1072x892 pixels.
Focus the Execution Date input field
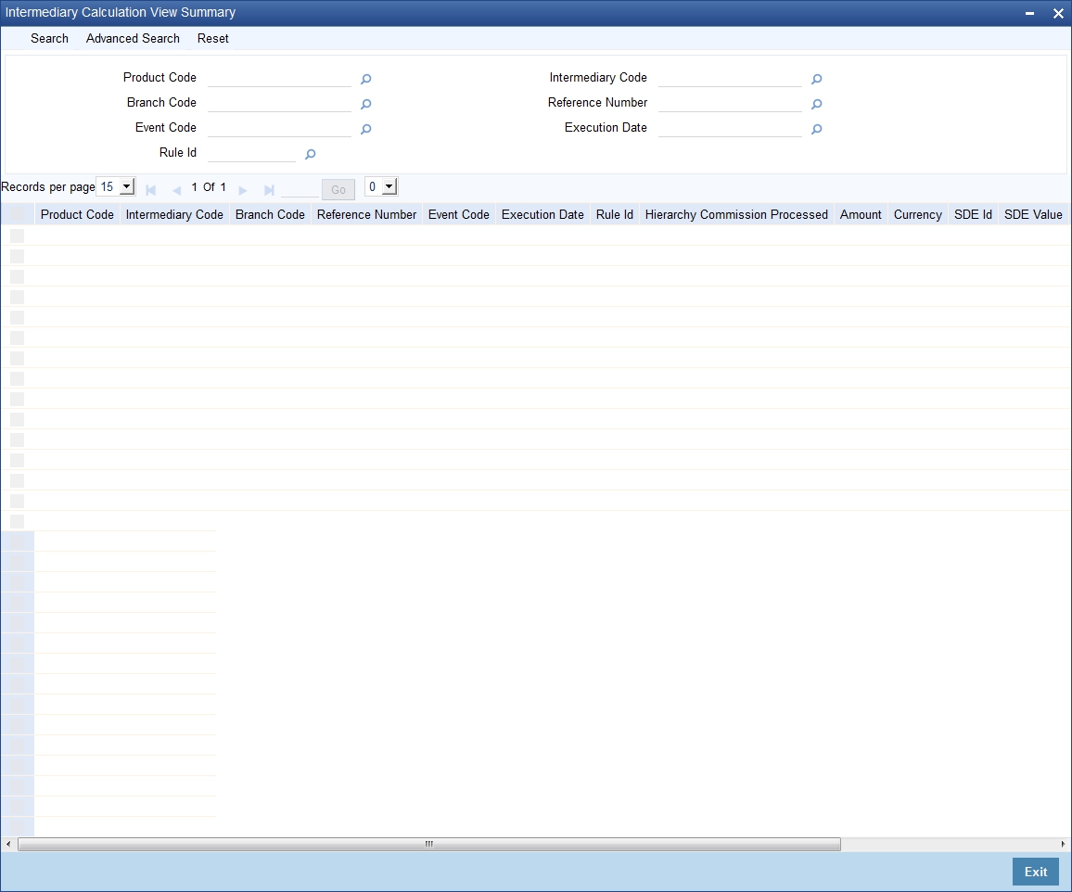730,128
